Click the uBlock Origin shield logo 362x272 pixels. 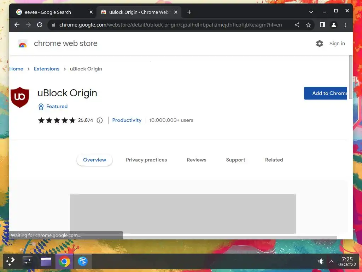point(20,97)
